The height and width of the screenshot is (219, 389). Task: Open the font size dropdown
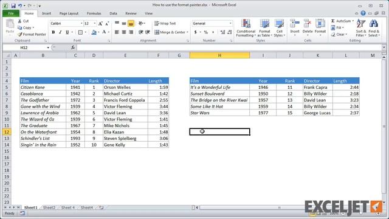click(95, 23)
